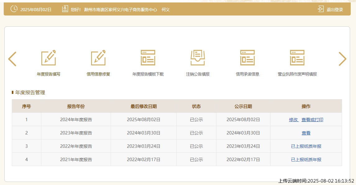356x185 pixels.
Task: Click the 操作 column header
Action: coord(306,106)
